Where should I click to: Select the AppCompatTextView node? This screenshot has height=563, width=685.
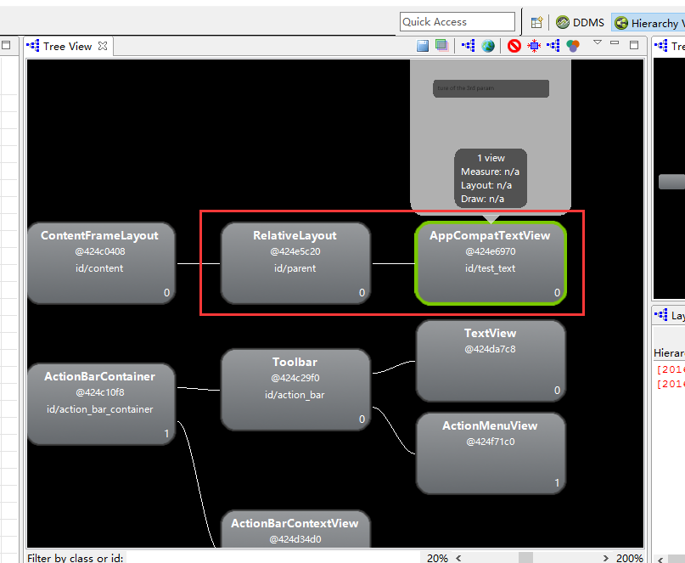491,263
